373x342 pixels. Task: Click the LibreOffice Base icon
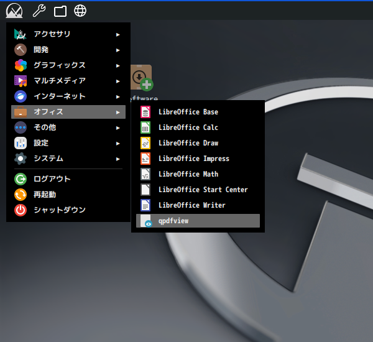[x=145, y=112]
